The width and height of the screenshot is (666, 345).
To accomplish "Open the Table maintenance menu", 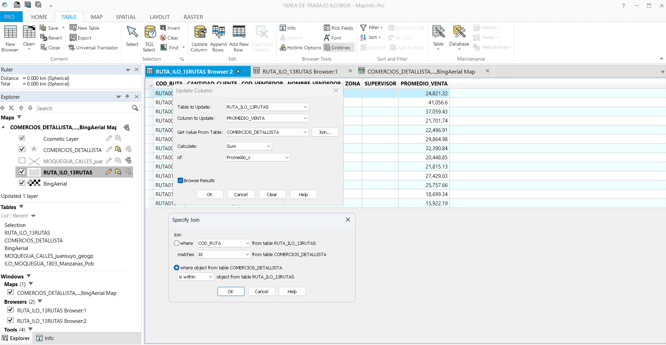I will pos(438,38).
